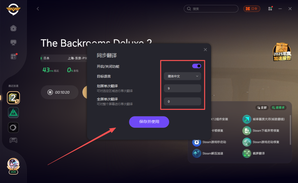Open the black ring game icon
This screenshot has height=183, width=298.
[13, 128]
